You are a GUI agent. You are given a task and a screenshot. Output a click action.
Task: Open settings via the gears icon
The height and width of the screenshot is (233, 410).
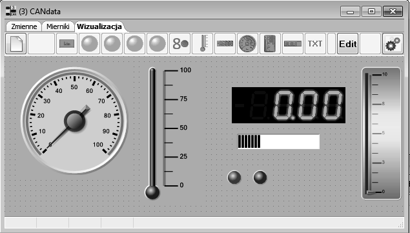coord(393,44)
